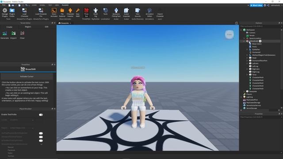
Task: Toggle the second greyed switch in Player Emulator
Action: click(41, 137)
